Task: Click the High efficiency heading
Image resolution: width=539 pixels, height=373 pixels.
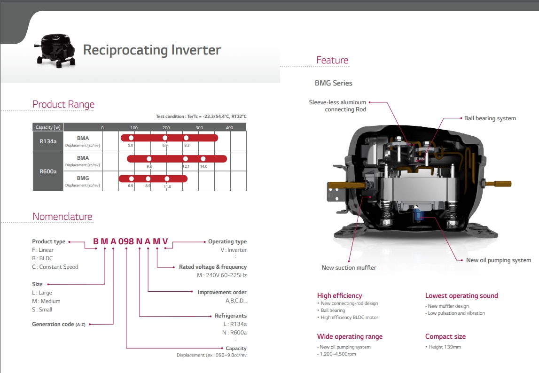Action: [339, 295]
